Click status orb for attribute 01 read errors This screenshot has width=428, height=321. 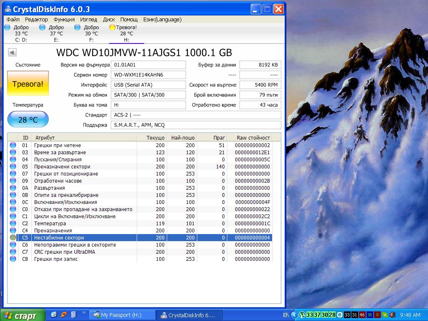(13, 145)
